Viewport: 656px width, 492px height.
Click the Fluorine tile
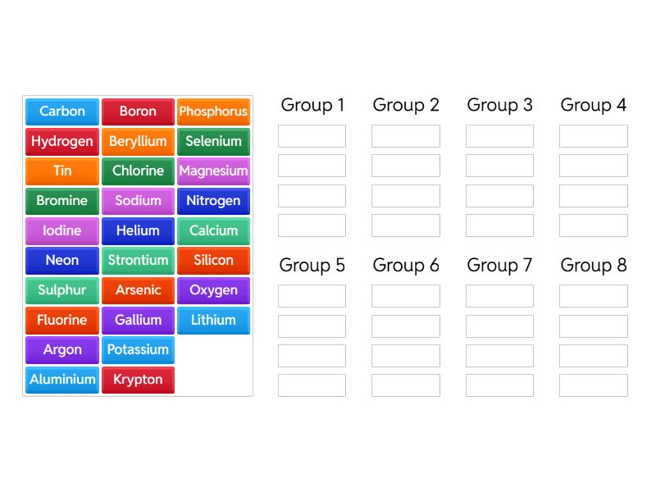pyautogui.click(x=62, y=320)
